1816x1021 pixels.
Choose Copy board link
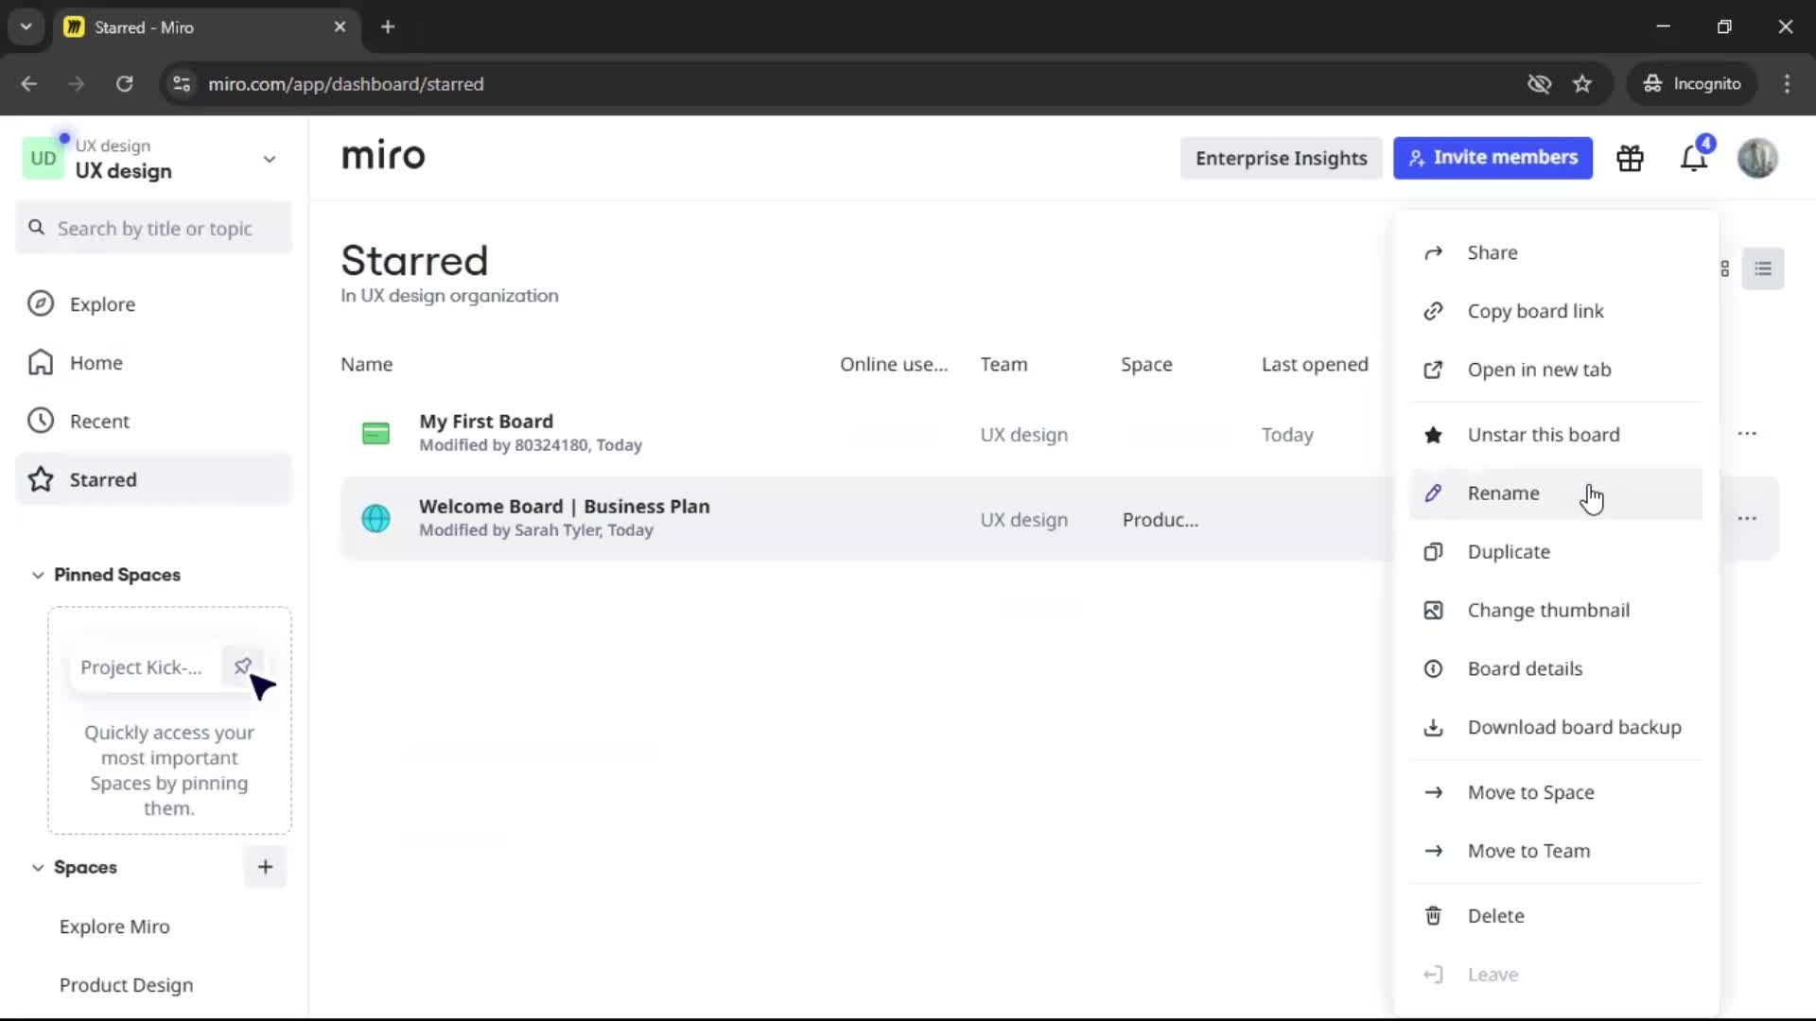pos(1556,311)
